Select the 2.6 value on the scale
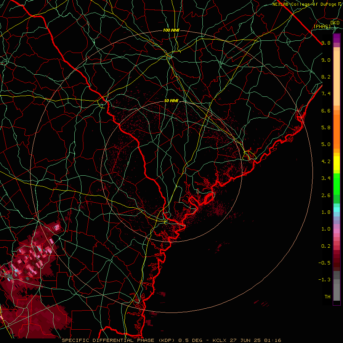343x343 pixels. 326,196
